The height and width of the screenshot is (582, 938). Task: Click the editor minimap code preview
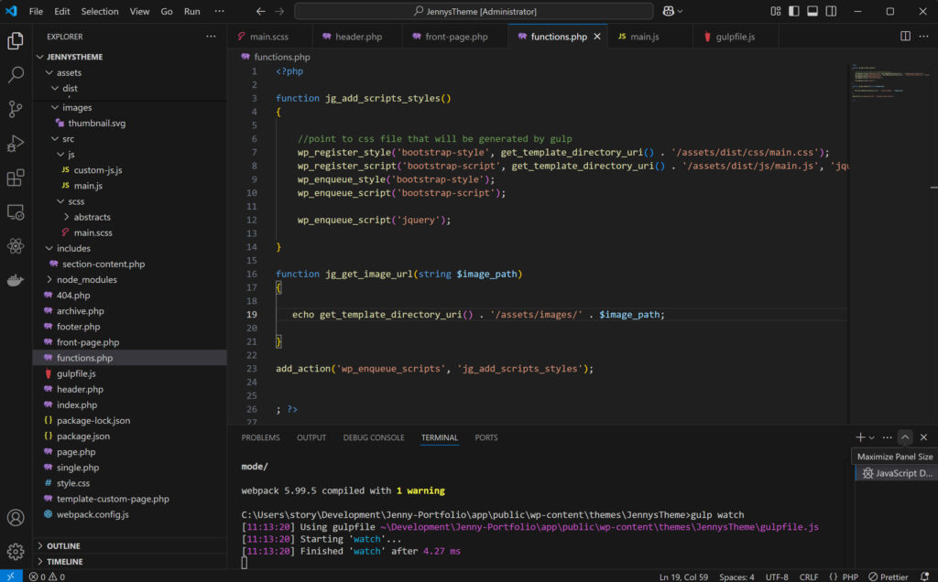click(x=891, y=83)
